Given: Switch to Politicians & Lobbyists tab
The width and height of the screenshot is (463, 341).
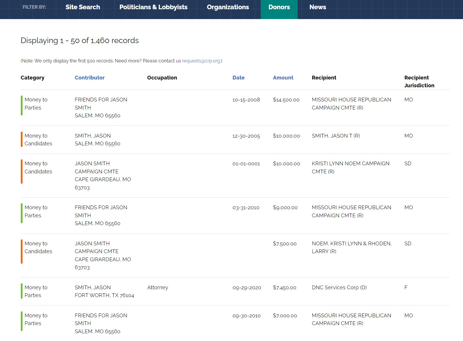Looking at the screenshot, I should coord(153,7).
